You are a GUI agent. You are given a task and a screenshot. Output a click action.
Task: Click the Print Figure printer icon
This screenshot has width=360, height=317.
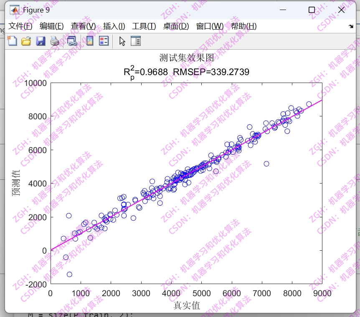(x=55, y=41)
